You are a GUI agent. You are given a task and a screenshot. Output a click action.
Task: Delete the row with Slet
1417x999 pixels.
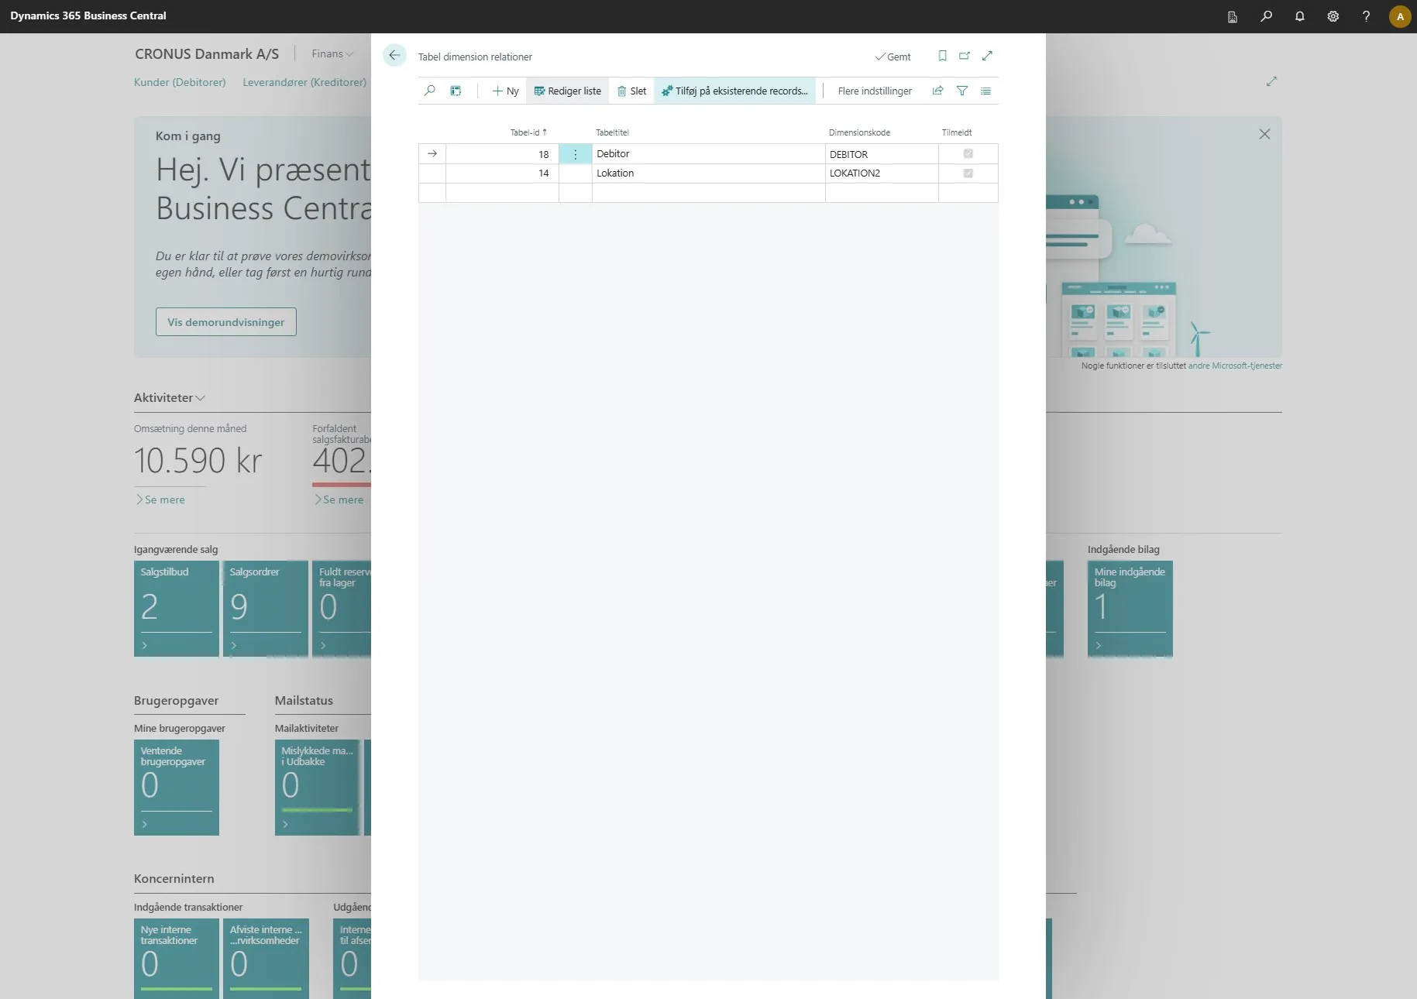tap(631, 91)
